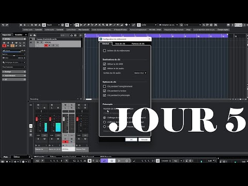Image resolution: width=248 pixels, height=186 pixels.
Task: Switch to the 'Général' tab
Action: pyautogui.click(x=105, y=43)
